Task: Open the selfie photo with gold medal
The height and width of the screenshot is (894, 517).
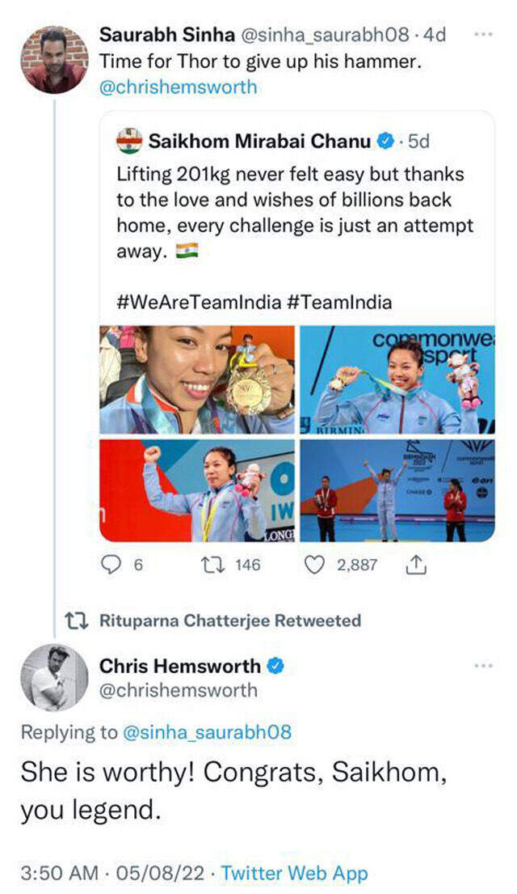Action: point(197,379)
